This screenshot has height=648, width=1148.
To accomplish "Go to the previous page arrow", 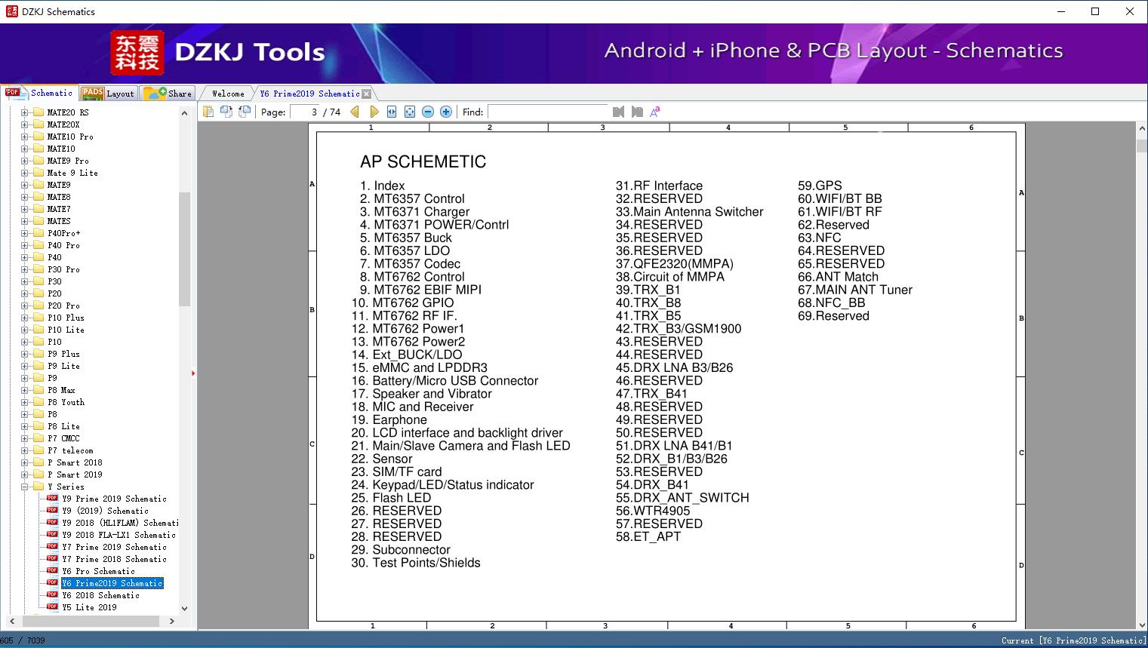I will tap(355, 112).
